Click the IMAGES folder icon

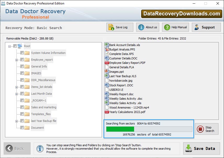tap(27, 73)
